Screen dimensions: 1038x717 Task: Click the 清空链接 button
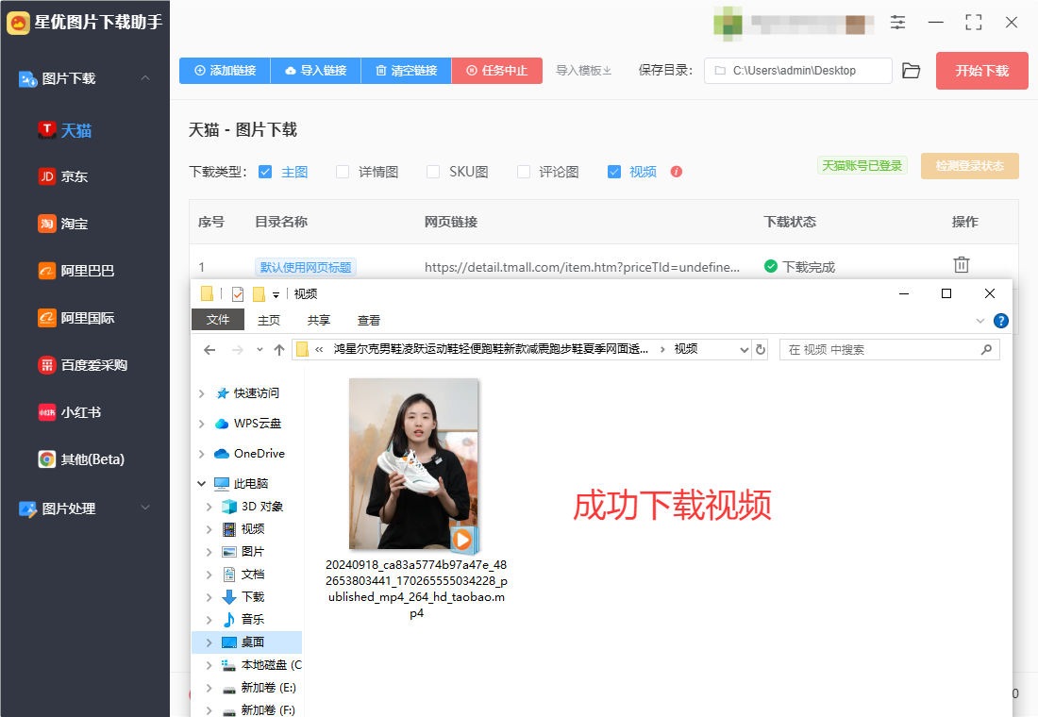407,71
